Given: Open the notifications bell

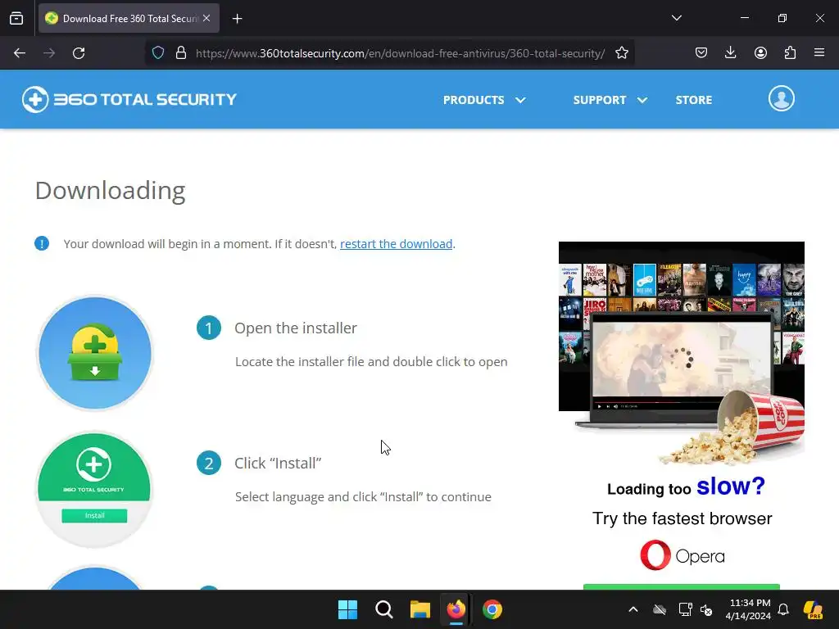Looking at the screenshot, I should click(783, 609).
